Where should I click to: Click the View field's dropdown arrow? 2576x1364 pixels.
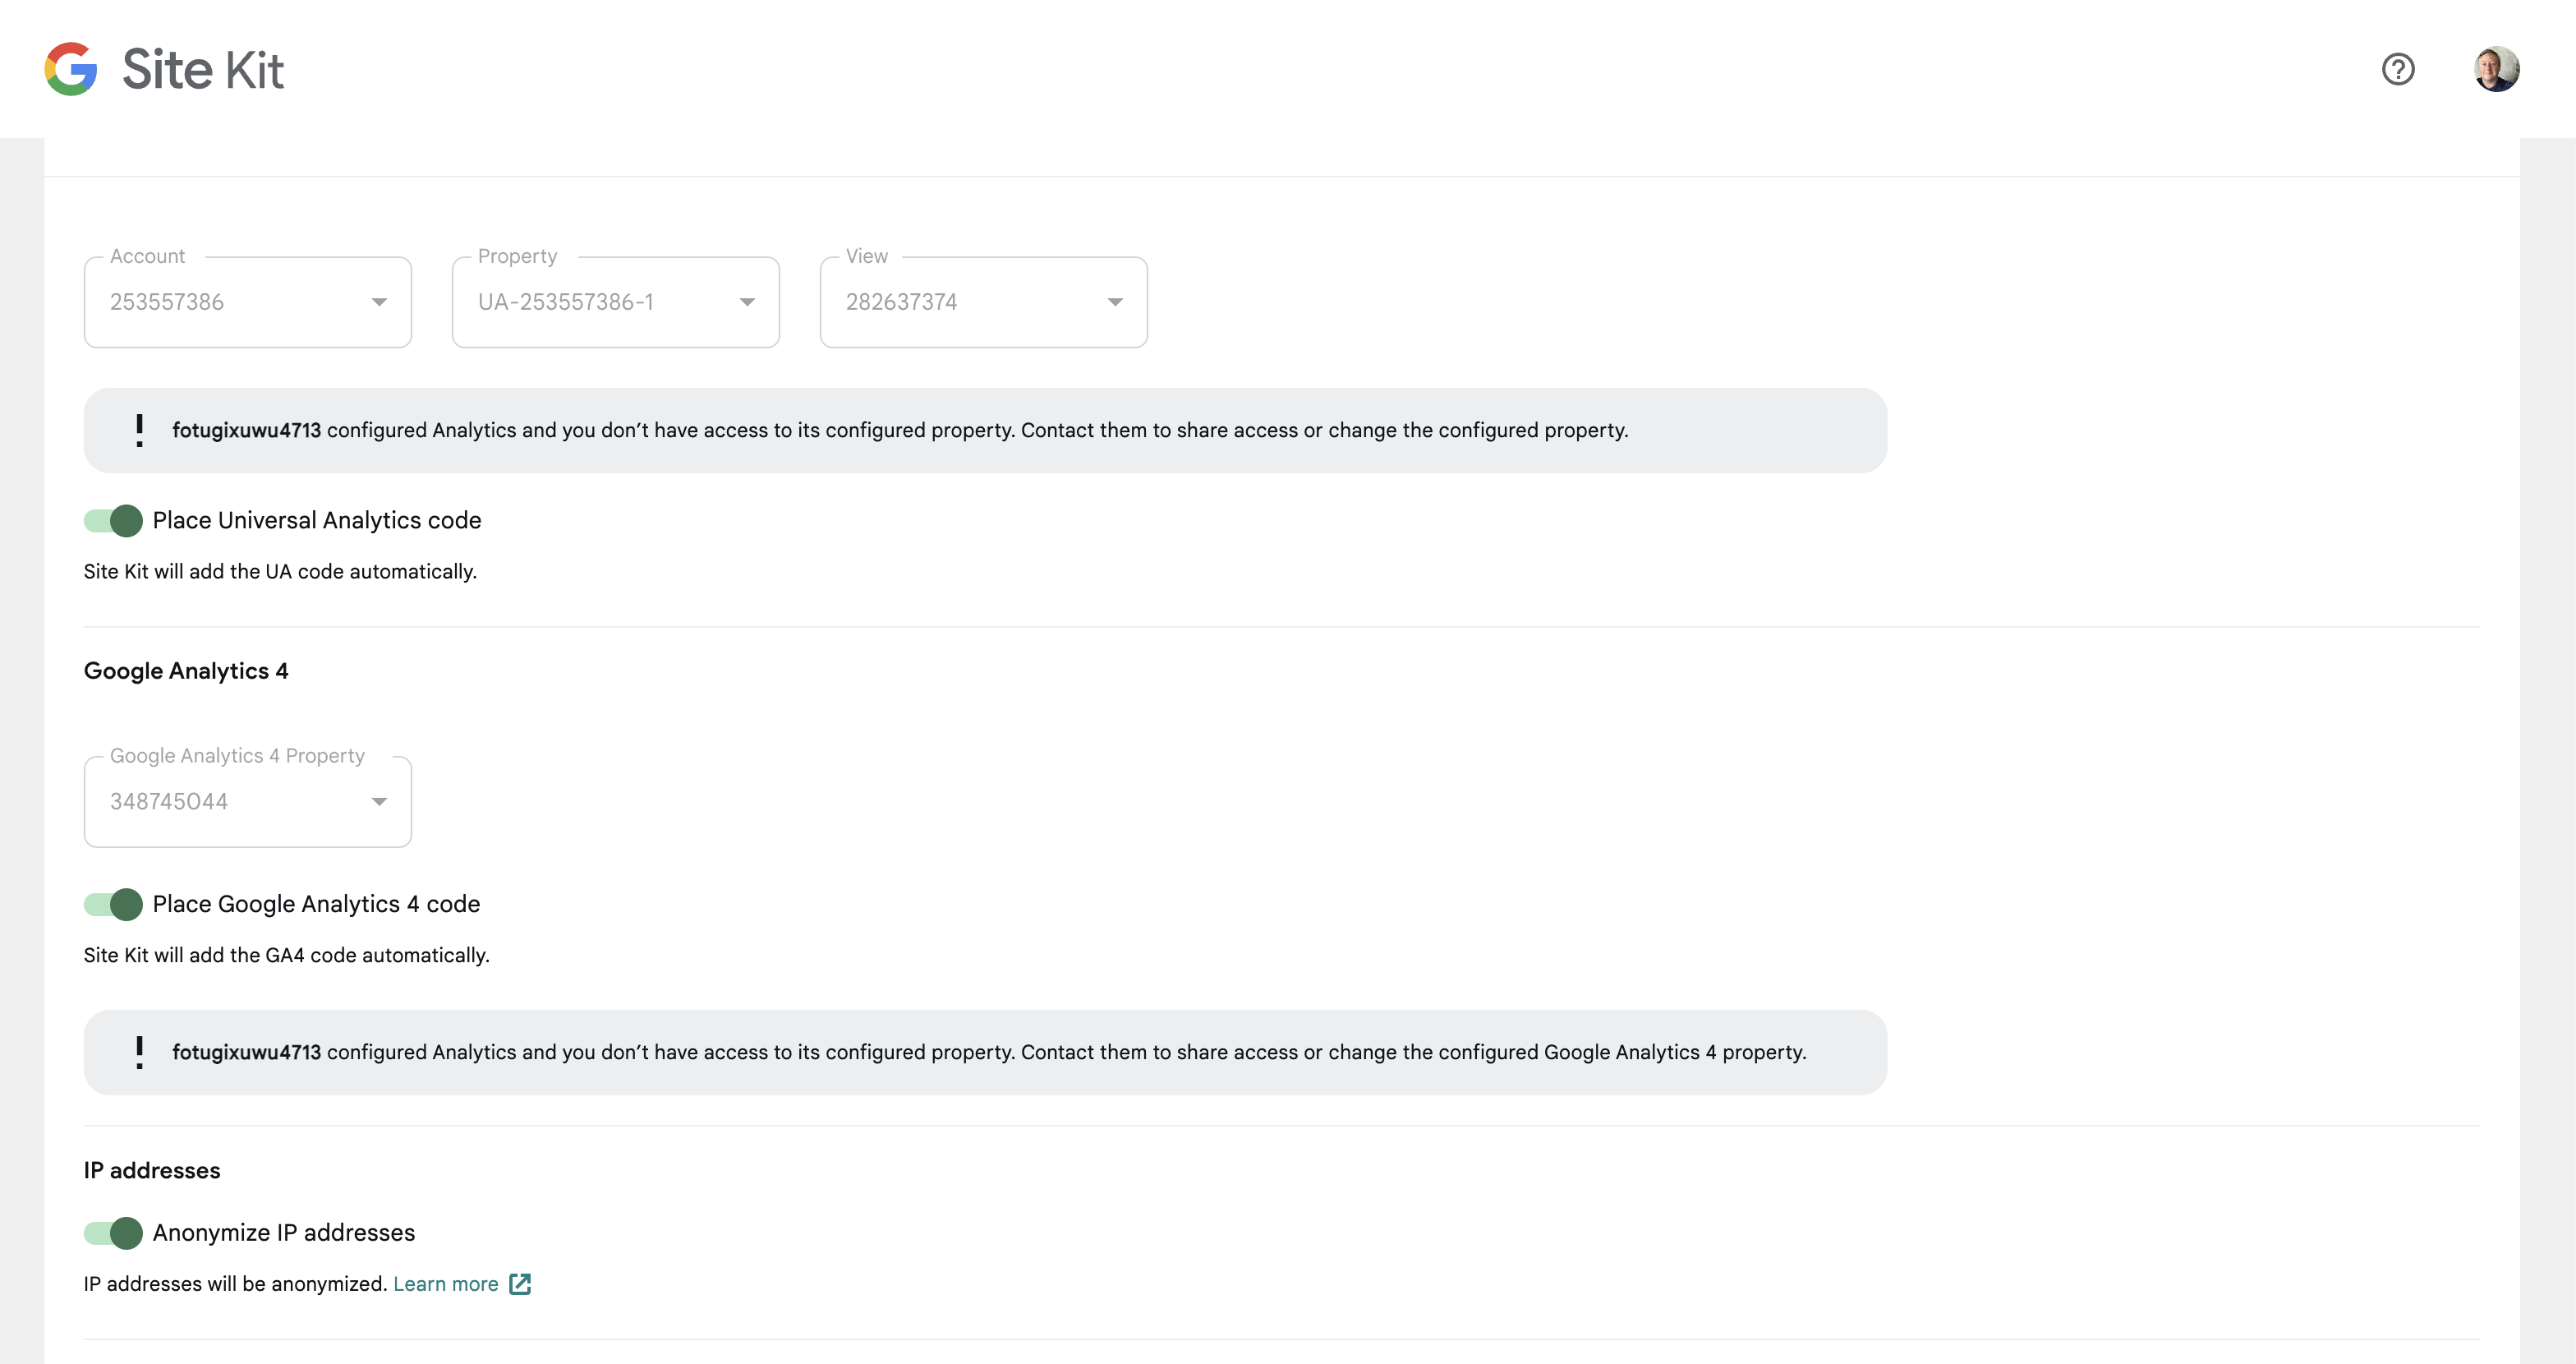(x=1115, y=301)
